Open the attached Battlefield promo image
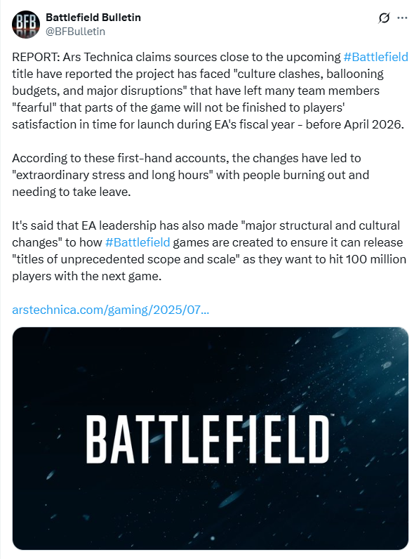 (x=211, y=438)
